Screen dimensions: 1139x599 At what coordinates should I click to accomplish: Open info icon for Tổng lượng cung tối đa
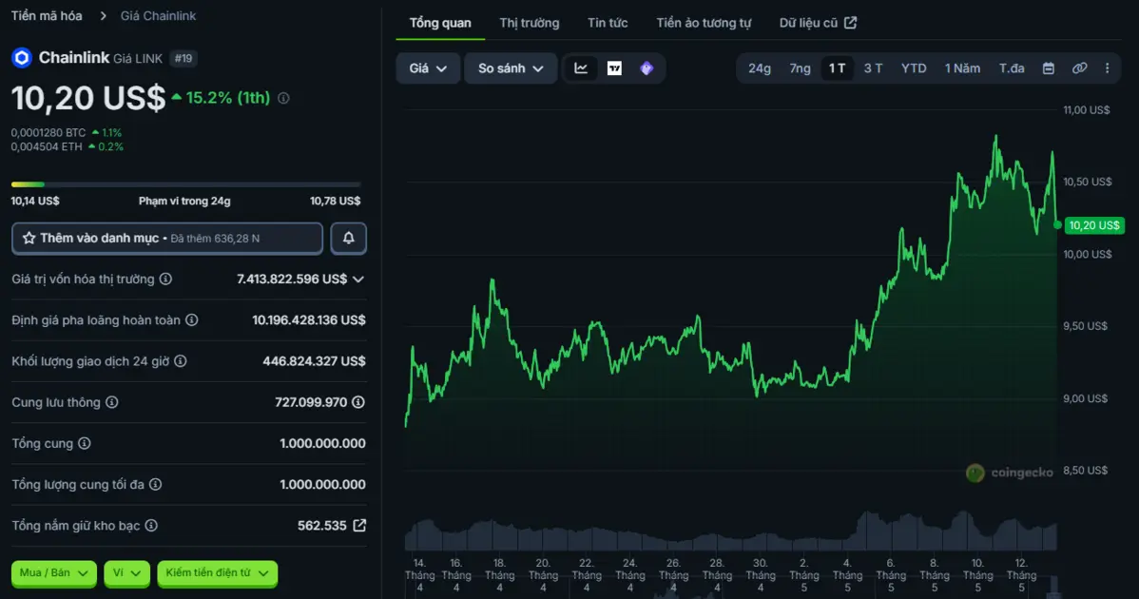click(x=156, y=484)
